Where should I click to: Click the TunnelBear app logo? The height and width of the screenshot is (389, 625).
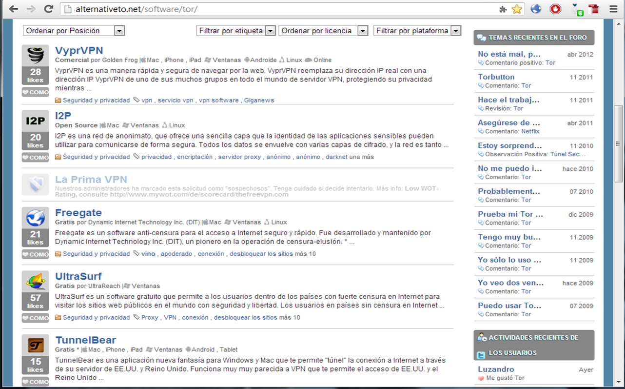pyautogui.click(x=36, y=345)
